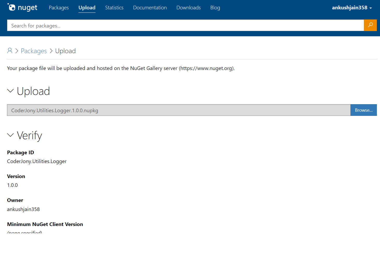Image resolution: width=380 pixels, height=267 pixels.
Task: Open the Statistics nav item
Action: (114, 8)
